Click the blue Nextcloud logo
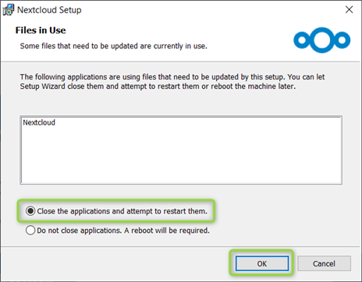 pyautogui.click(x=322, y=40)
